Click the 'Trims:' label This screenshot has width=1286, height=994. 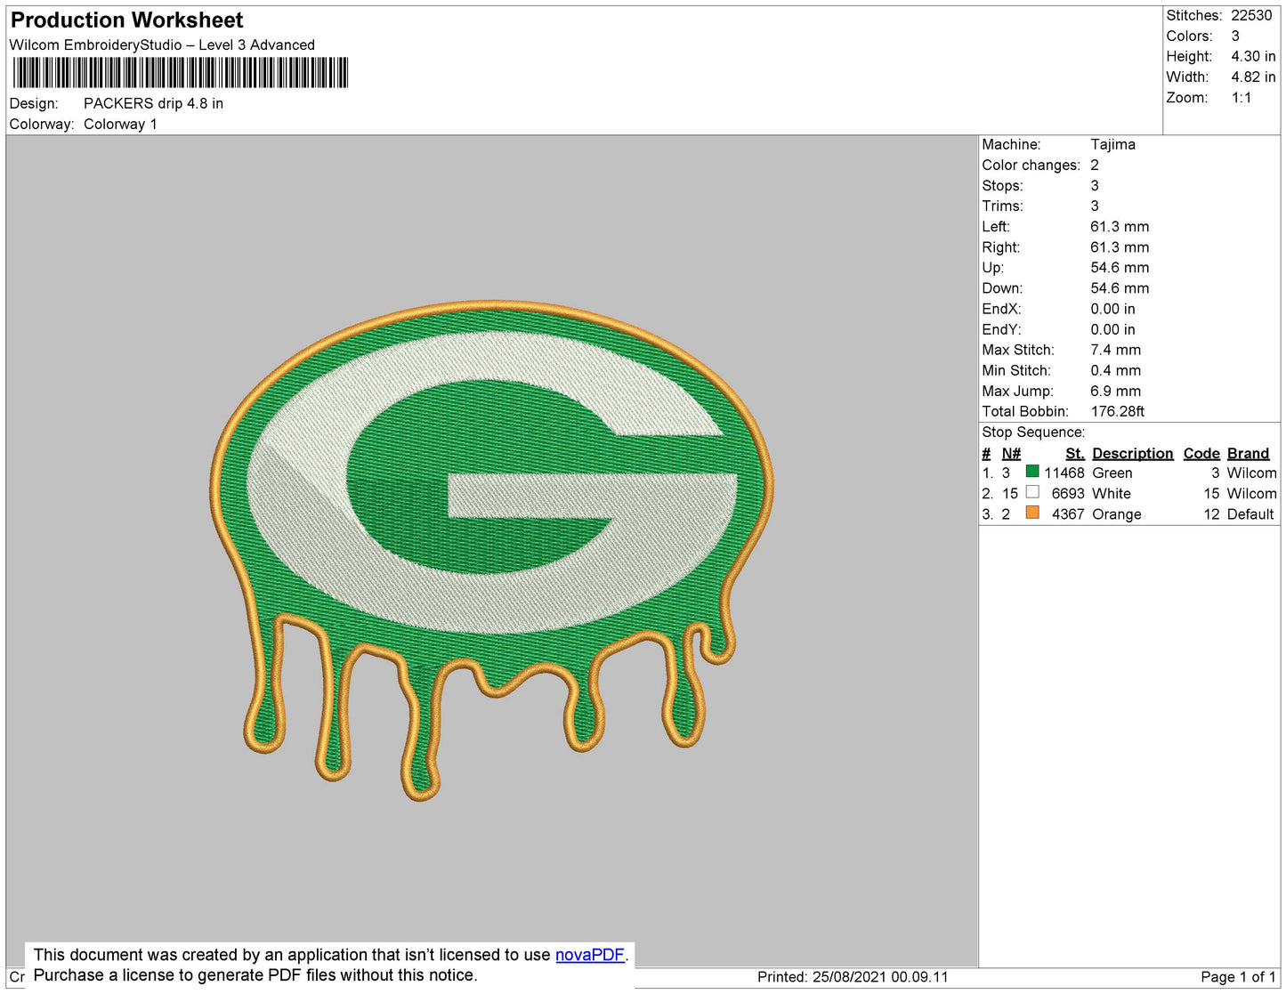(1002, 206)
